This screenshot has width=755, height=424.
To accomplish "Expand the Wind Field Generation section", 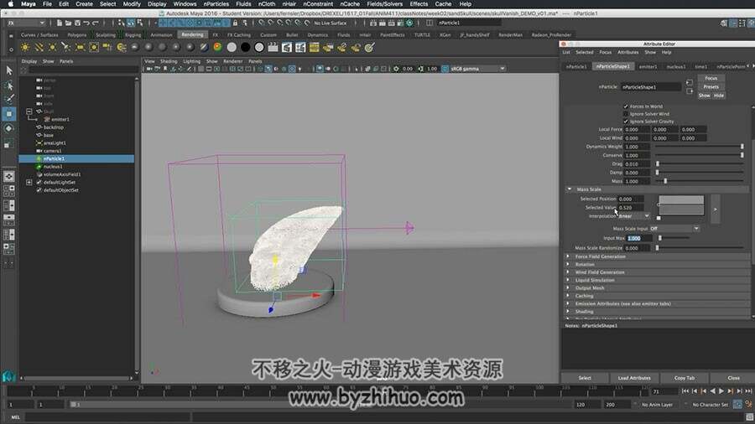I will coord(568,272).
